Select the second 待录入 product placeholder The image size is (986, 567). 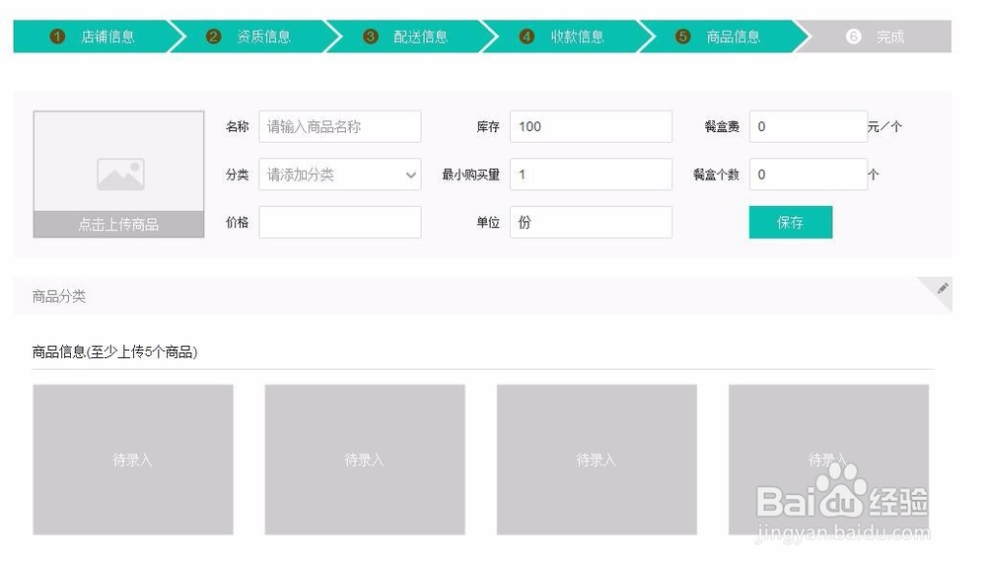(365, 460)
